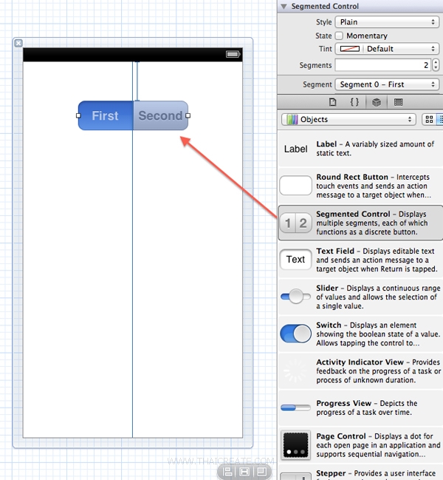Select the Page Control dots icon
Screen dimensions: 443x480
pos(296,445)
